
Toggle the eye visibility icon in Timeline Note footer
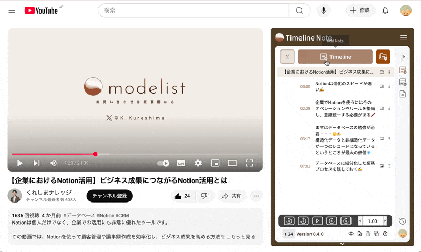[x=351, y=234]
